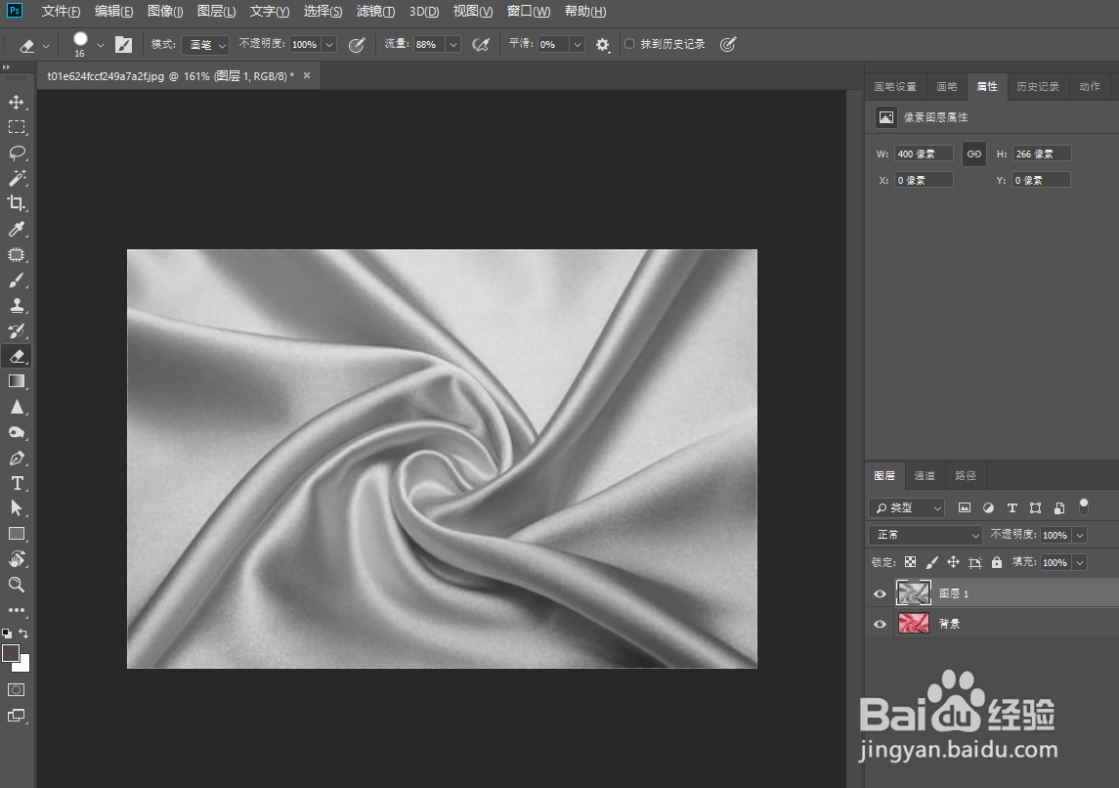Switch to 路径 tab

tap(965, 475)
